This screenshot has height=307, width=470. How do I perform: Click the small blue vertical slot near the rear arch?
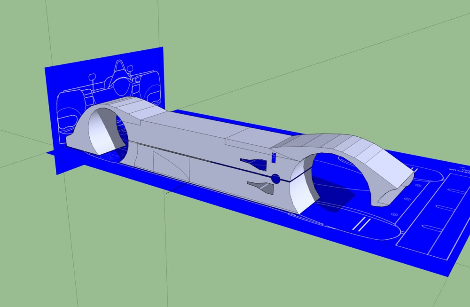point(274,157)
